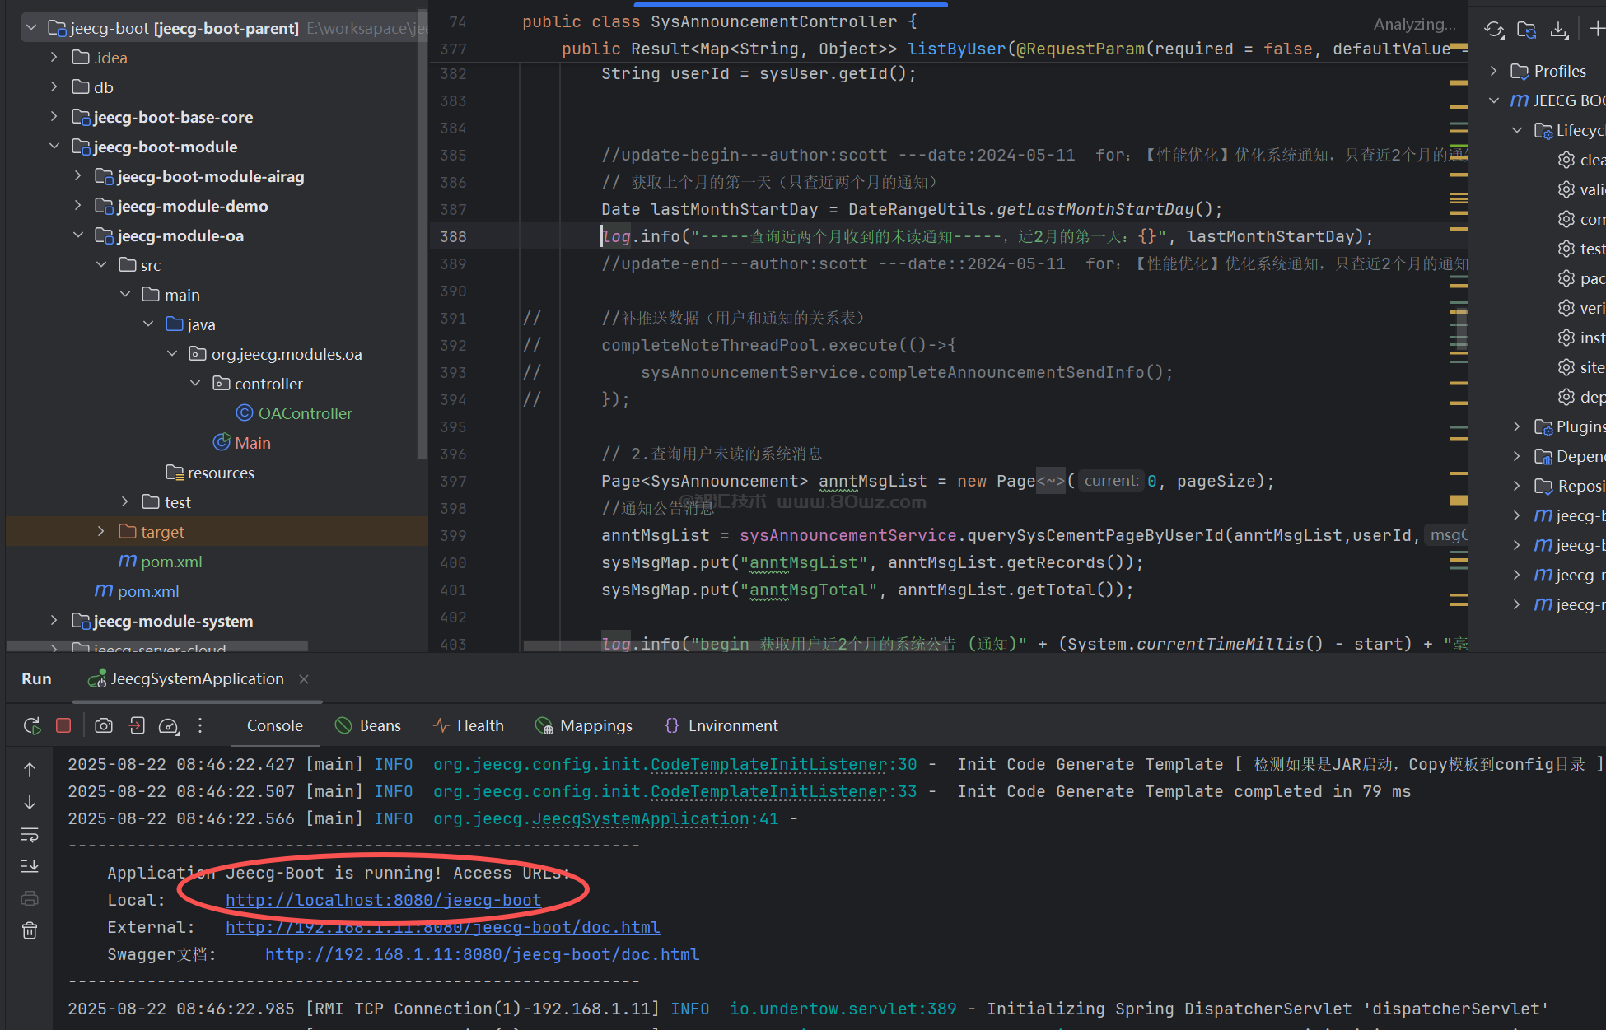Open the localhost:8080/jeecg-boot link
This screenshot has width=1606, height=1030.
tap(384, 900)
